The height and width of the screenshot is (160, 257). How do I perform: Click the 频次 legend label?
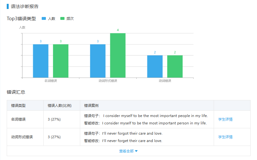click(70, 19)
